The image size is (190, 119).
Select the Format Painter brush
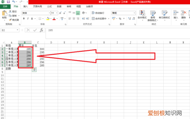10,20
